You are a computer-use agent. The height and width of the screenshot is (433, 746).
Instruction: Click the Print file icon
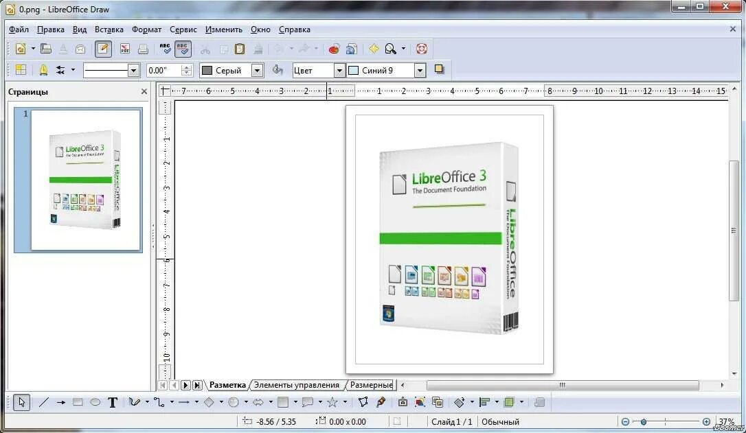click(x=143, y=49)
